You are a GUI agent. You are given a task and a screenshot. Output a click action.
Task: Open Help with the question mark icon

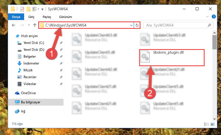point(214,17)
